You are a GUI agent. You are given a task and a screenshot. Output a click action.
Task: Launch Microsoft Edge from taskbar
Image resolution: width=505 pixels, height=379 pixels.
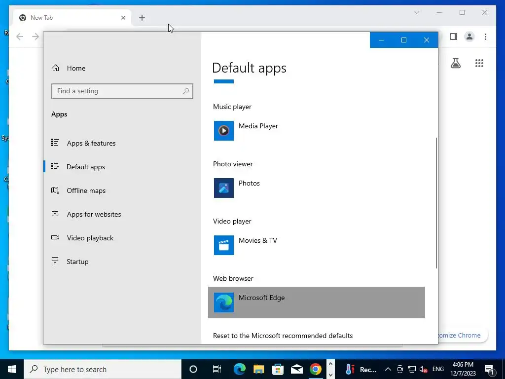pyautogui.click(x=239, y=369)
